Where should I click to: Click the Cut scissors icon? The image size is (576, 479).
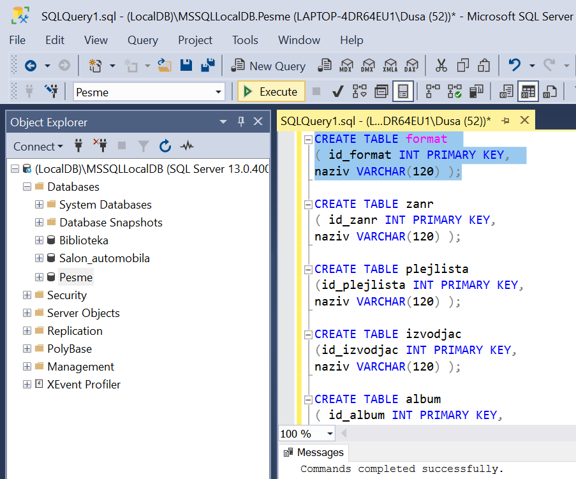point(441,66)
